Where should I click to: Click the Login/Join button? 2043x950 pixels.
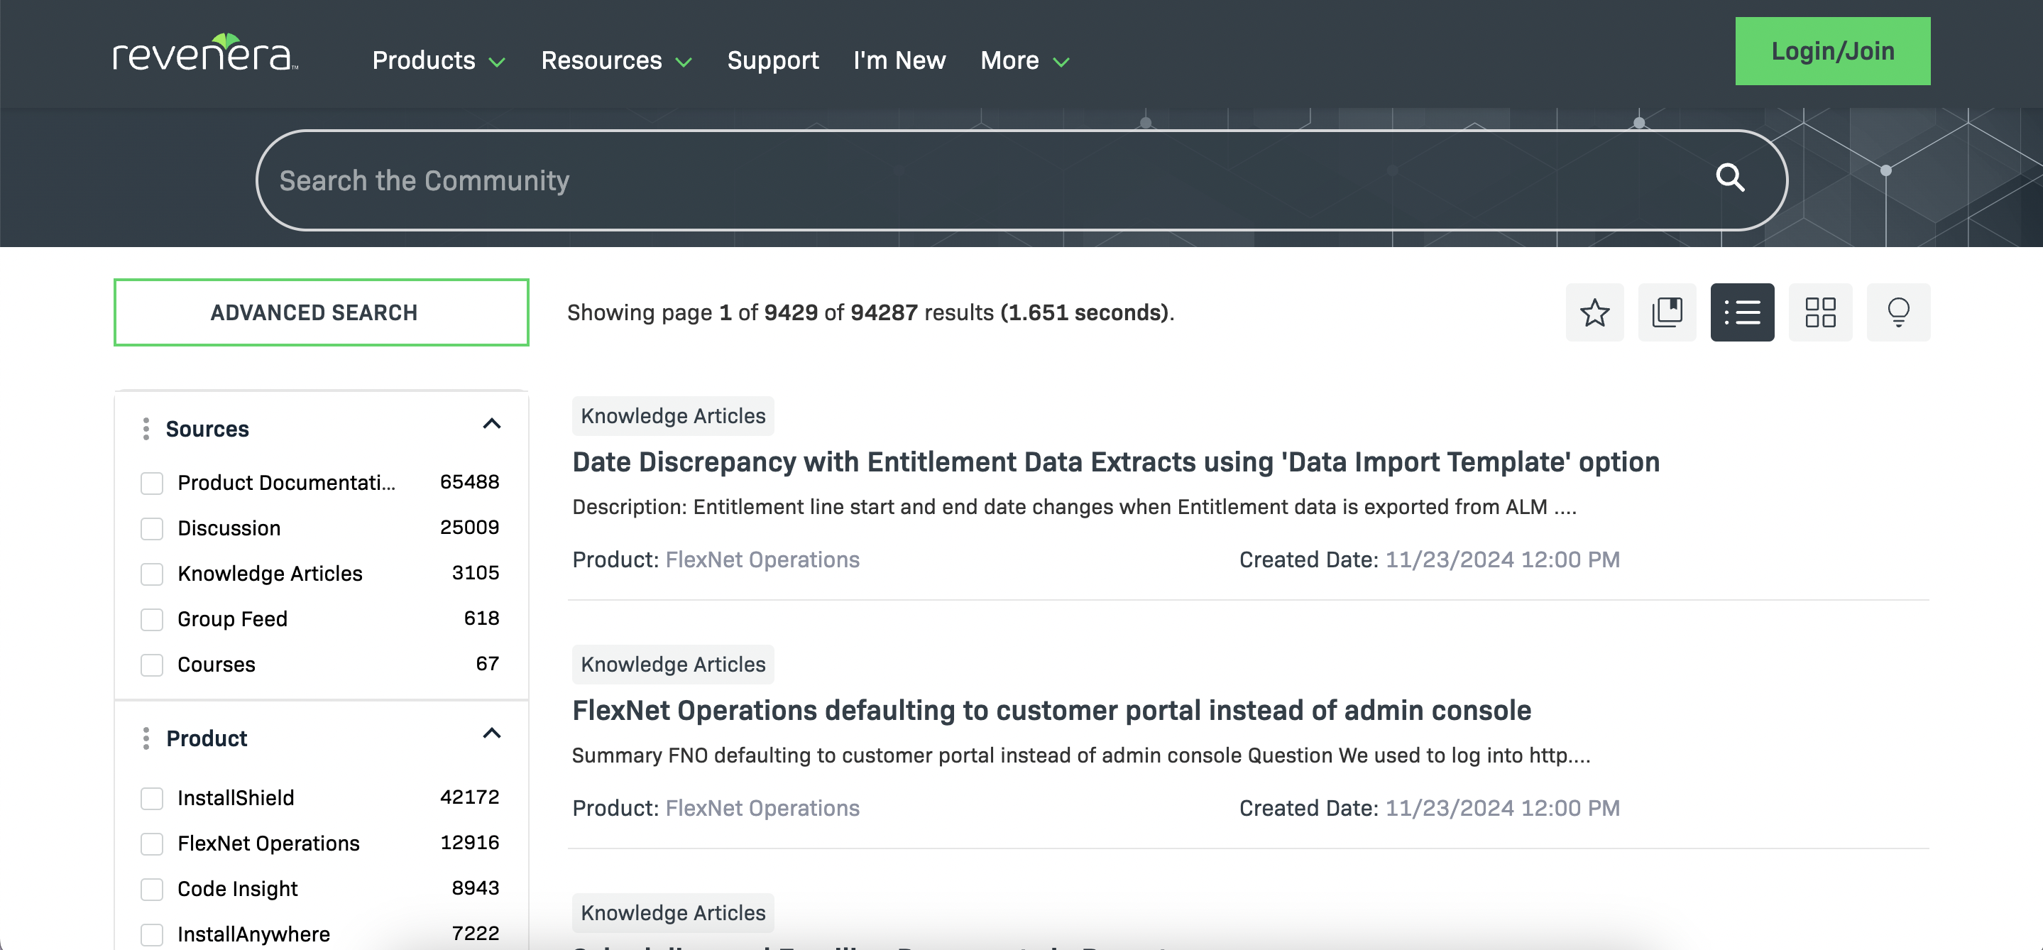[x=1831, y=51]
